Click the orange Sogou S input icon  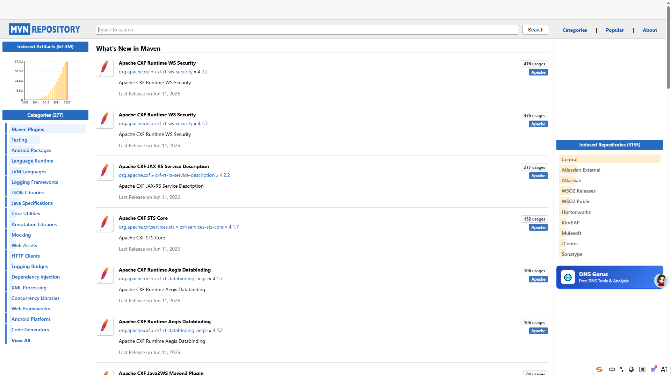599,369
